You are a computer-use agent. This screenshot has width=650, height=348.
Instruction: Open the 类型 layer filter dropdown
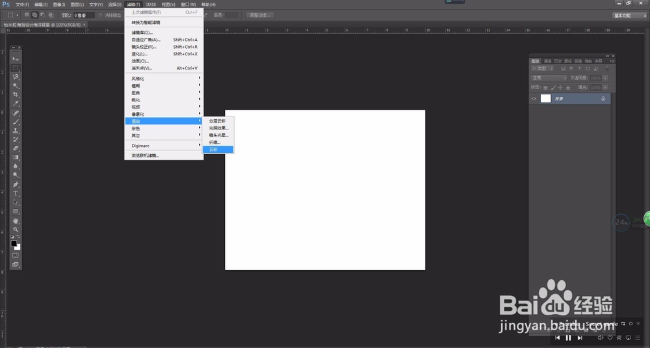[542, 68]
